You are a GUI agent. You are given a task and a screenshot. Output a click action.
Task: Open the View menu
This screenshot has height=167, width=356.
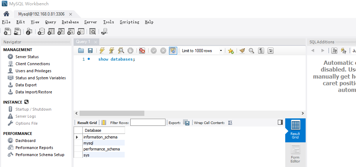(35, 22)
